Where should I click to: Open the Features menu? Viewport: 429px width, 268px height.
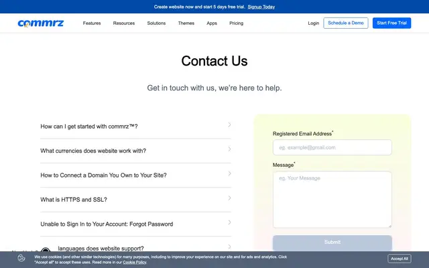(92, 23)
